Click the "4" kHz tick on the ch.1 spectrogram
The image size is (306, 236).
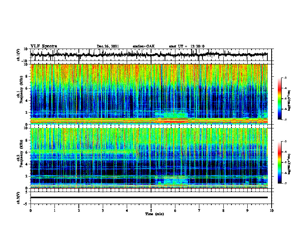(27, 100)
